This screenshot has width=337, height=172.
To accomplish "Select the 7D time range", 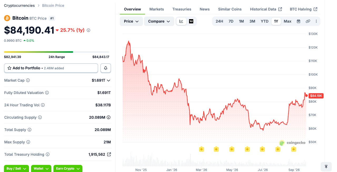I will [231, 21].
